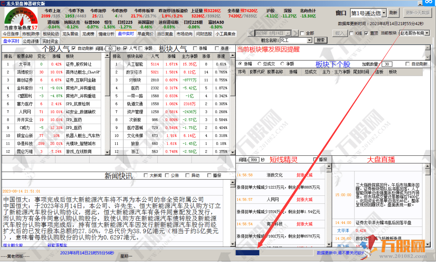Select 净额 radio button in 板块下个股
436x262 pixels.
[282, 64]
